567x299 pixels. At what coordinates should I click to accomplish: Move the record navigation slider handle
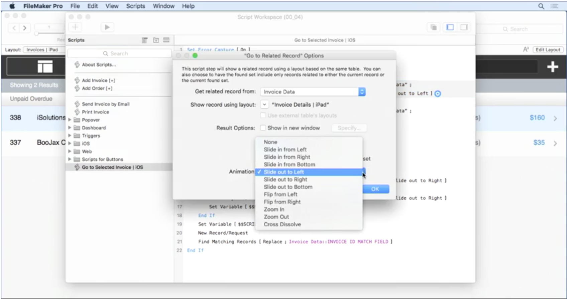[36, 34]
